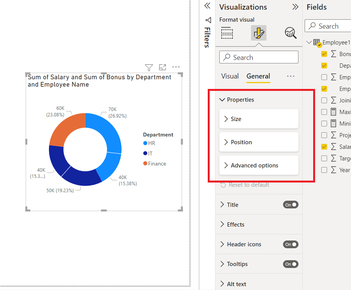Click the HR legend marker
351x290 pixels.
tap(145, 143)
